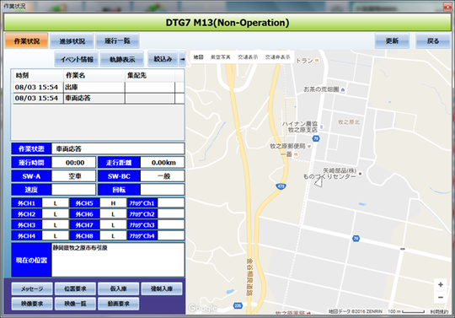Viewport: 455px width, 318px height.
Task: Click the 戻る back button
Action: [x=432, y=41]
